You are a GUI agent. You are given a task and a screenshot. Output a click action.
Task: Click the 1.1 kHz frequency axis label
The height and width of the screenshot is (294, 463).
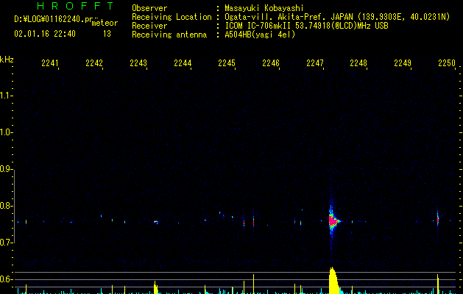(6, 96)
